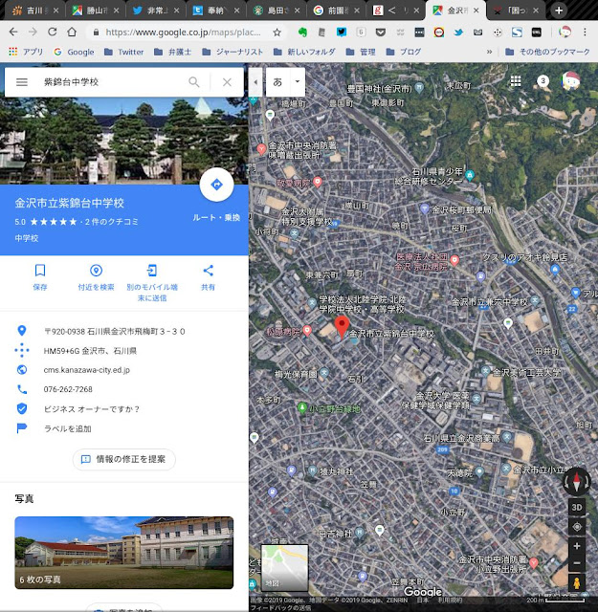This screenshot has height=612, width=598.
Task: Click the 金沢美術工芸大学 school marker
Action: 486,370
